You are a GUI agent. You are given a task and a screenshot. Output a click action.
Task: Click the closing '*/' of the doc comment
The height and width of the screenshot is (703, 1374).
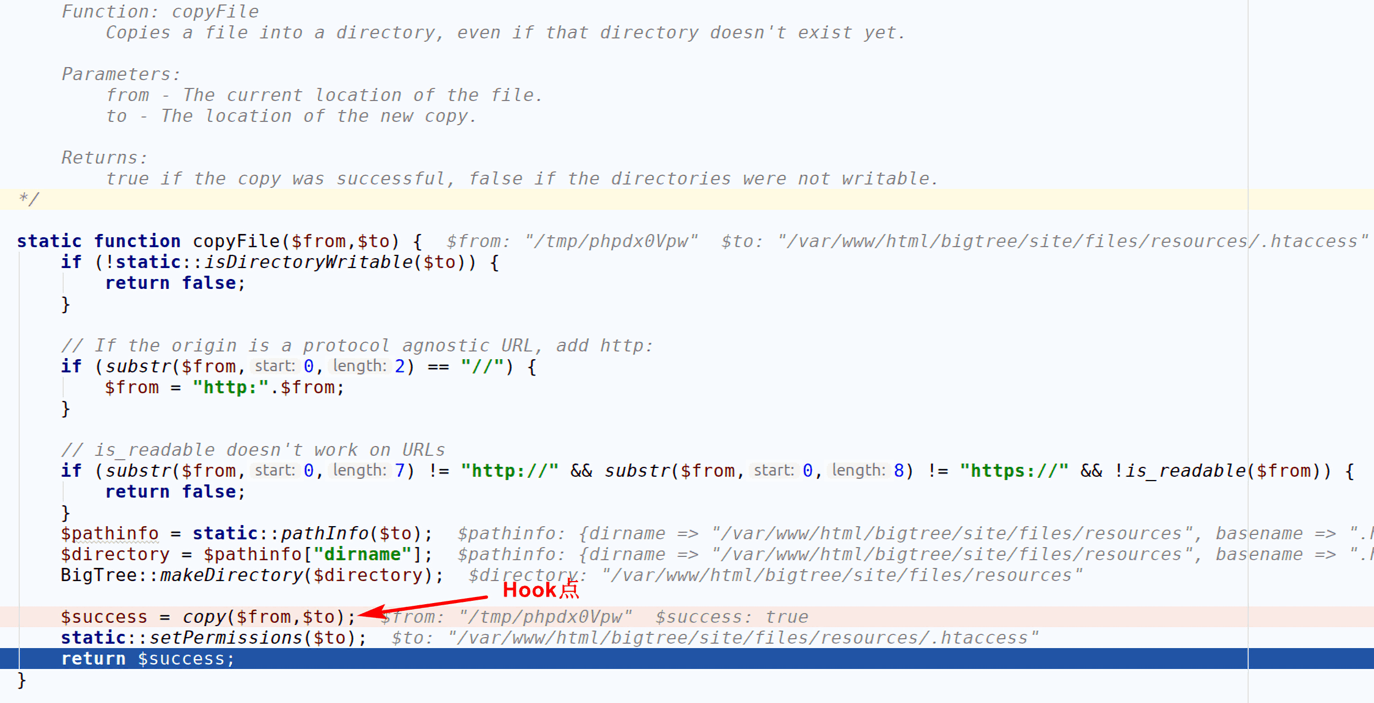29,199
